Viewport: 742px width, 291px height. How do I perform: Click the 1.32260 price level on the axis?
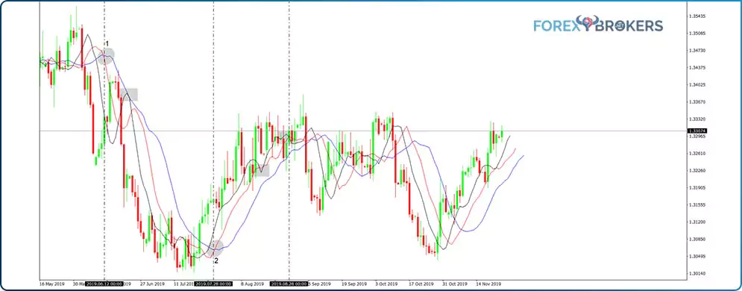699,170
